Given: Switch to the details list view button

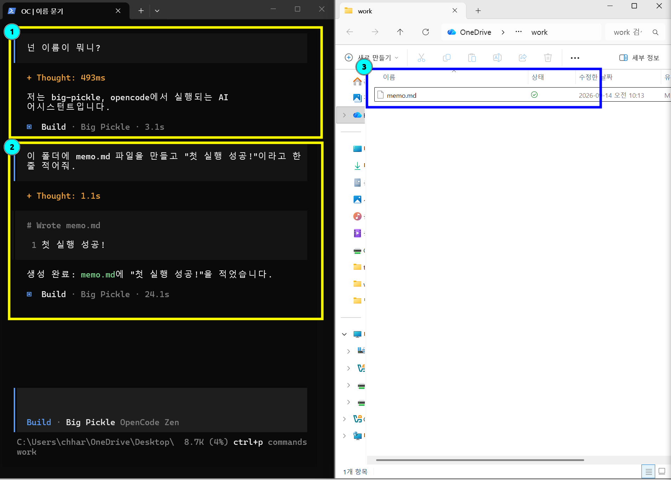Looking at the screenshot, I should click(x=649, y=472).
